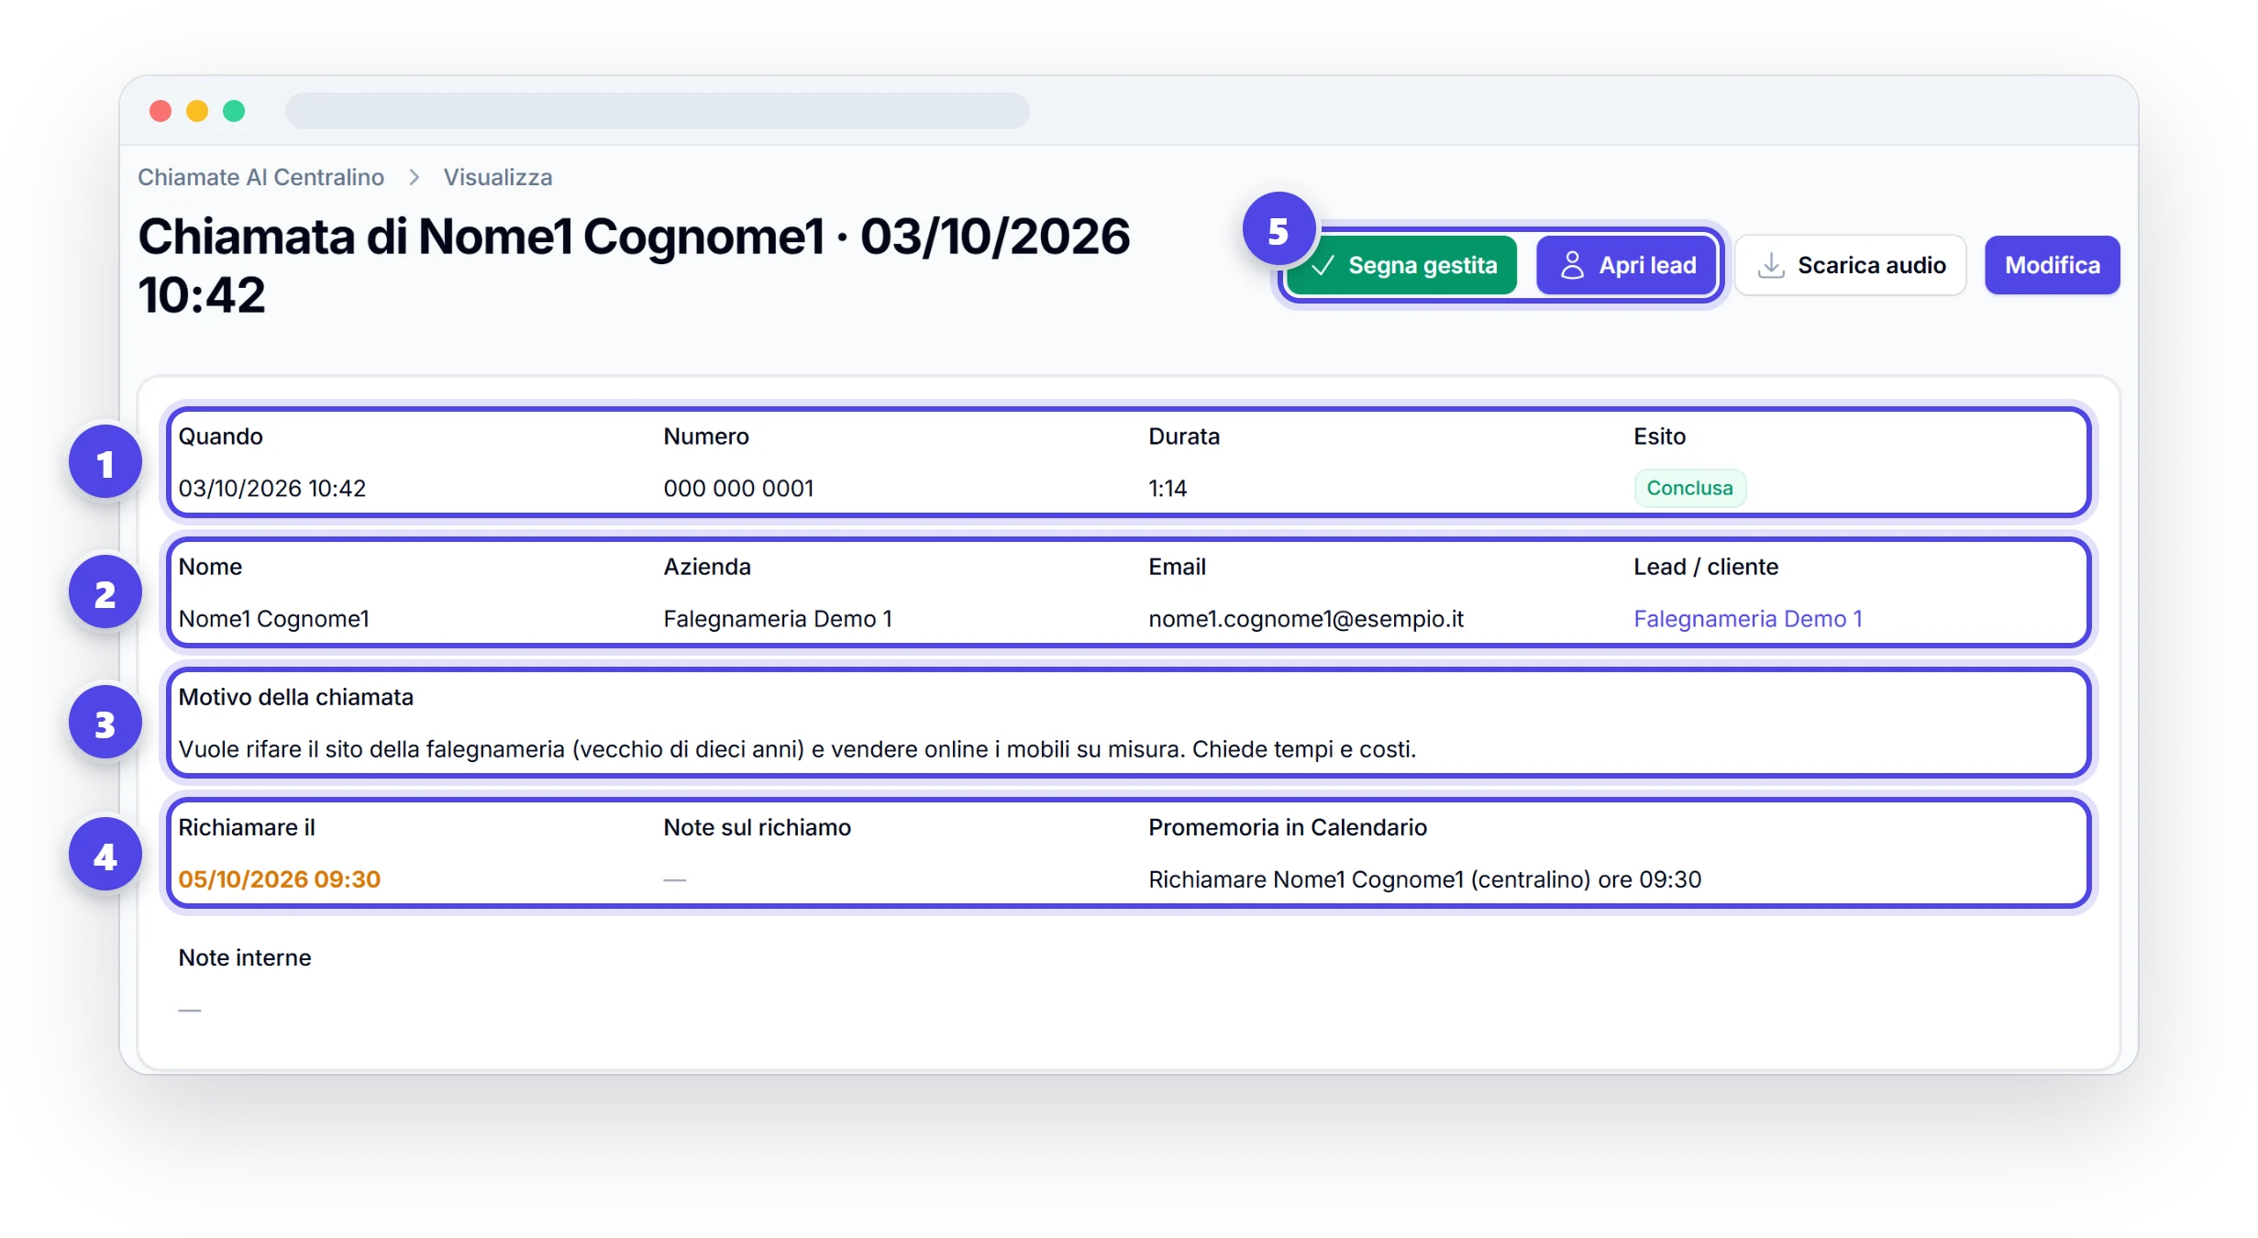Click the red close window dot
This screenshot has width=2258, height=1238.
point(160,111)
